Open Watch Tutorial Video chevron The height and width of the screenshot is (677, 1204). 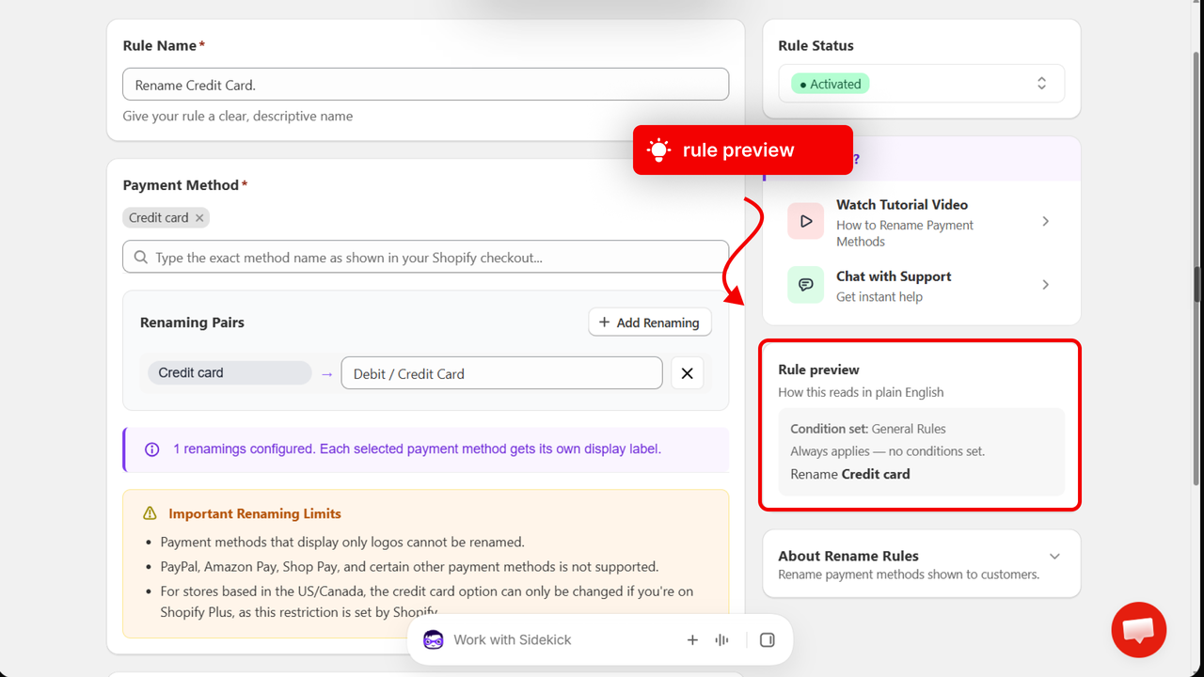click(x=1046, y=222)
